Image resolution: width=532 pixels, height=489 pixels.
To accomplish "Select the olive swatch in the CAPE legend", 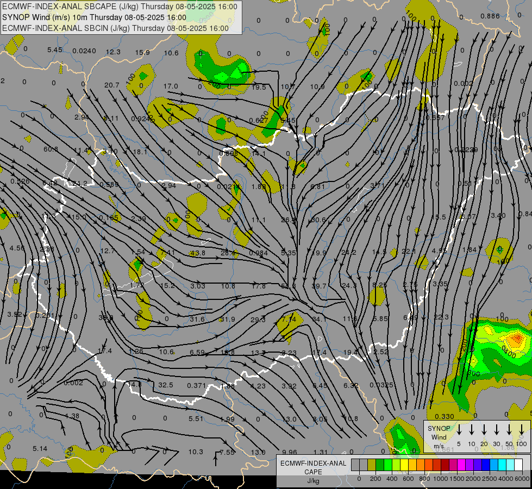I will 372,465.
